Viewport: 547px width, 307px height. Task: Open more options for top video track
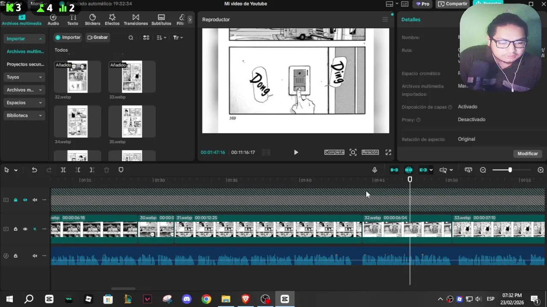[x=44, y=200]
